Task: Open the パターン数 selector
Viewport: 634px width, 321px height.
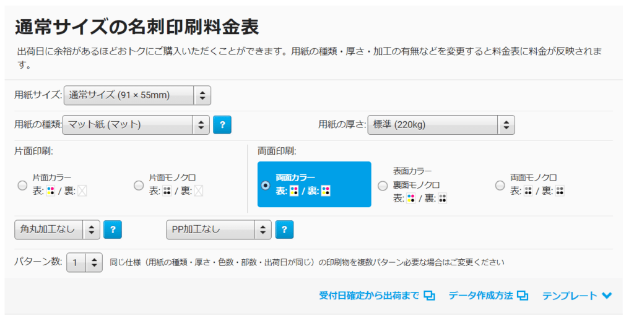Action: pyautogui.click(x=84, y=263)
